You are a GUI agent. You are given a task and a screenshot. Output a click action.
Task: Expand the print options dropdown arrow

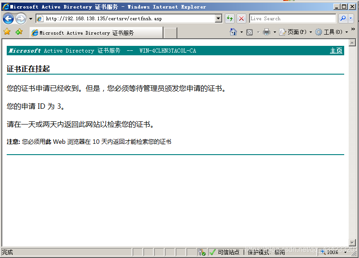[275, 32]
